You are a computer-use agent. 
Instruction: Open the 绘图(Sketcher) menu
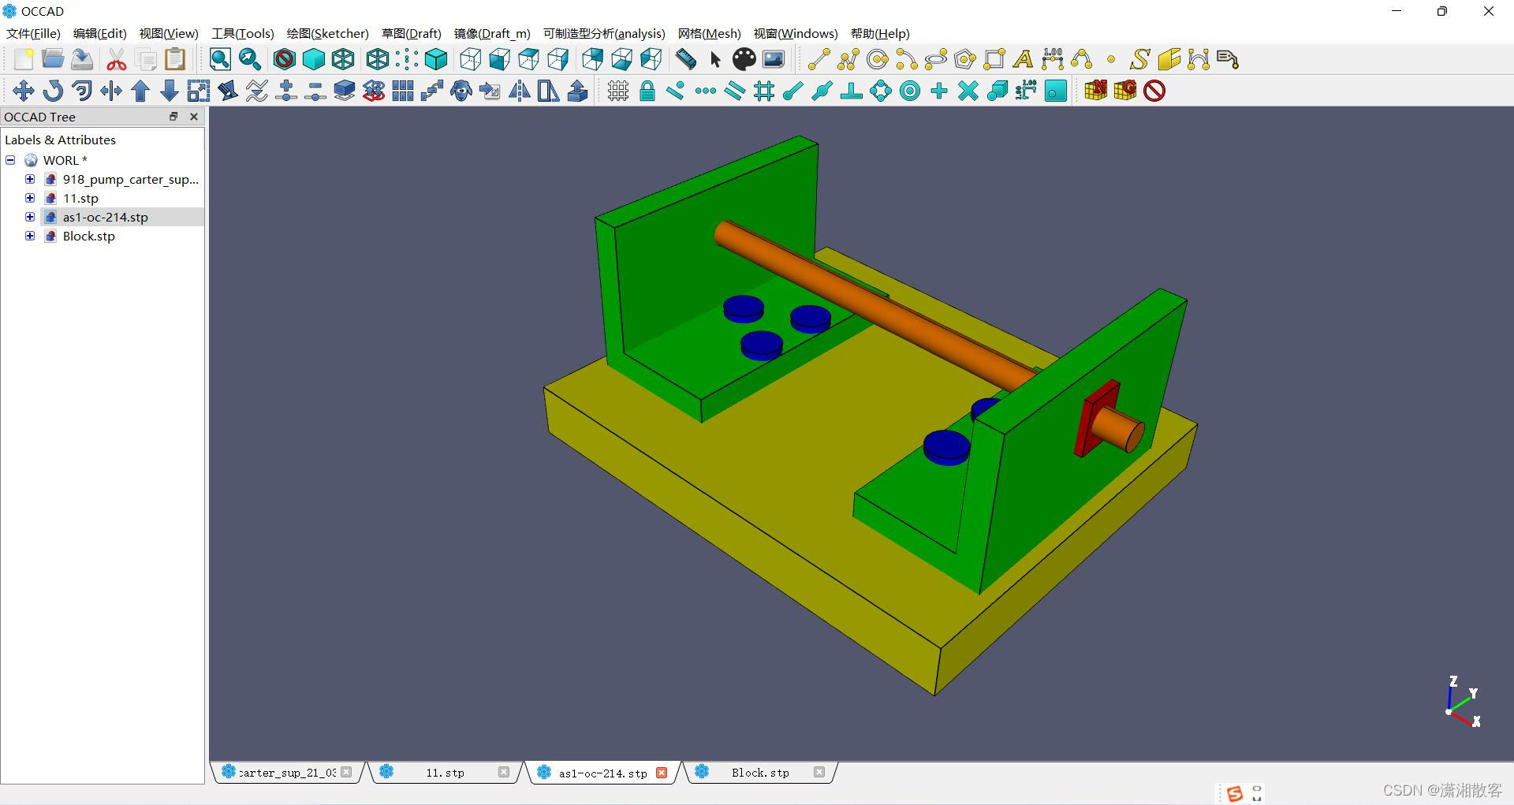[328, 33]
